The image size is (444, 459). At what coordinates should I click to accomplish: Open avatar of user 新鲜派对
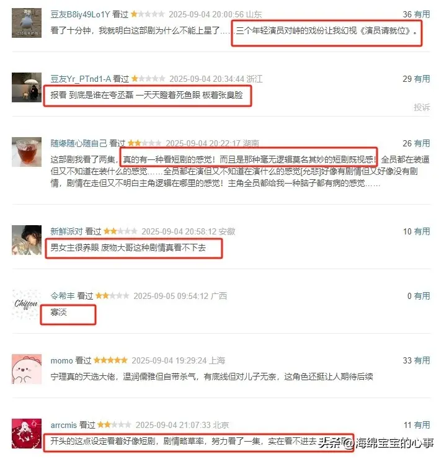coord(27,240)
